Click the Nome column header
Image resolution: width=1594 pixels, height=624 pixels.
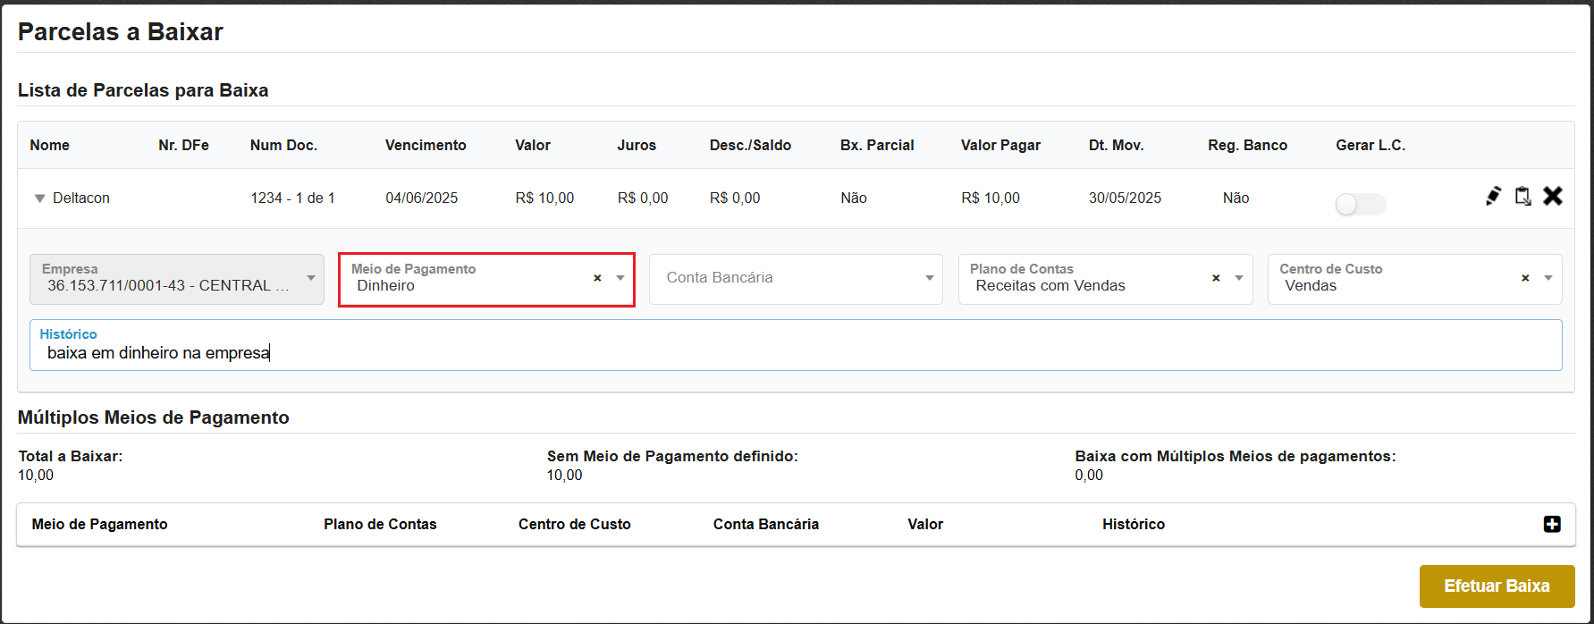pos(49,145)
